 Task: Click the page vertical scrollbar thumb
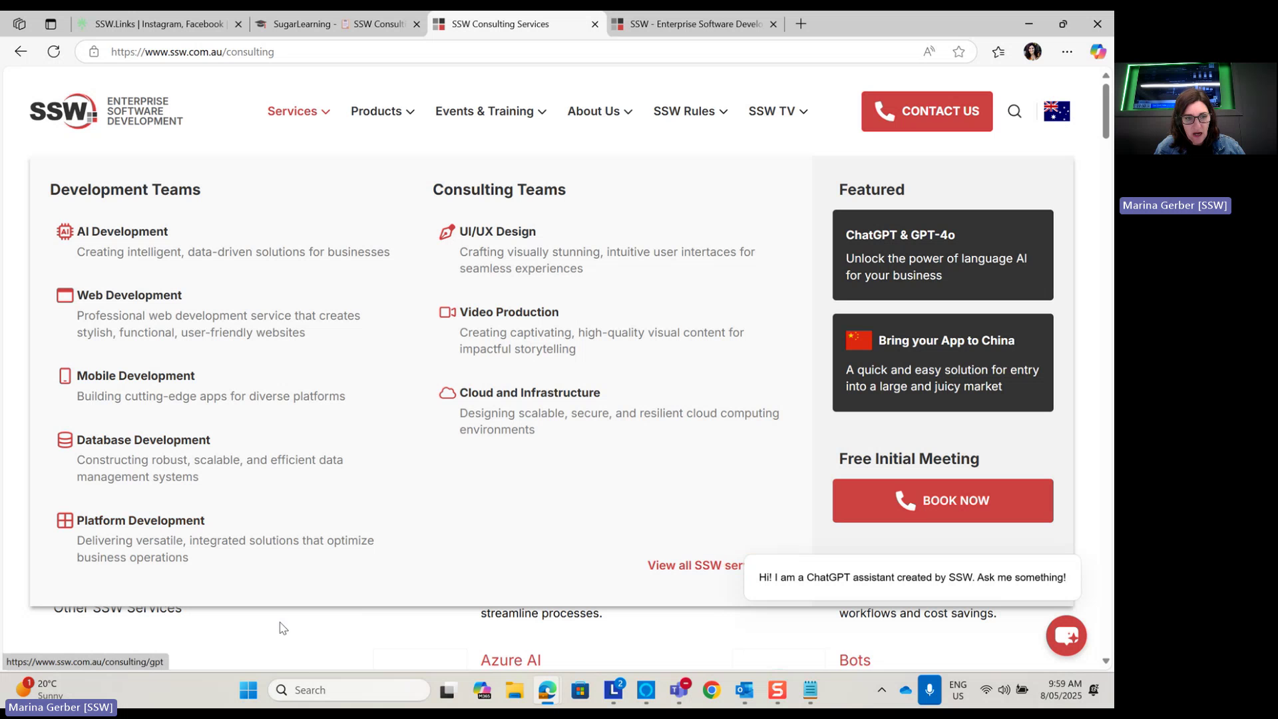1106,111
